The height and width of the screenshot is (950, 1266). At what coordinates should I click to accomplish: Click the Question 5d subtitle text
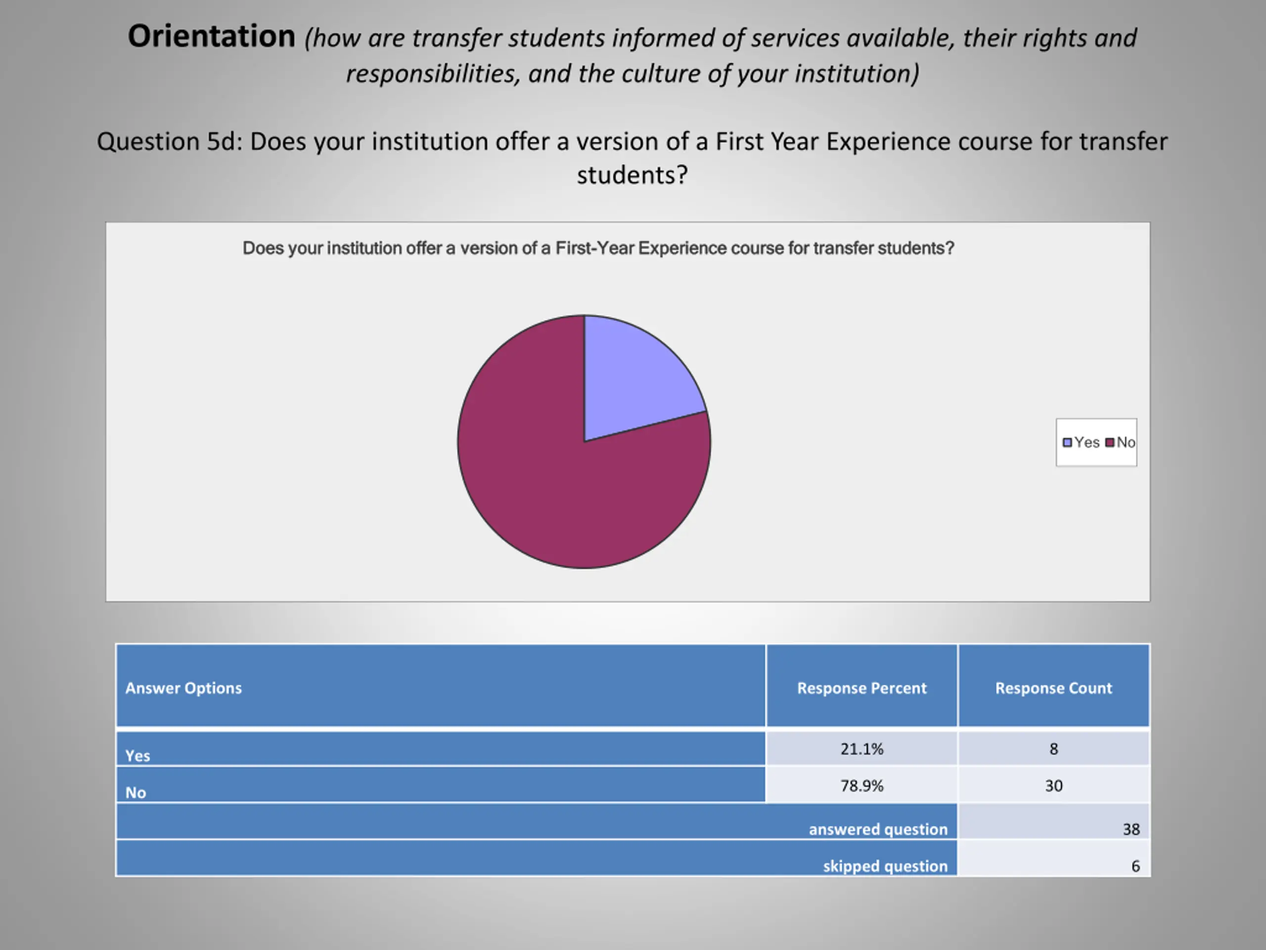pyautogui.click(x=633, y=158)
